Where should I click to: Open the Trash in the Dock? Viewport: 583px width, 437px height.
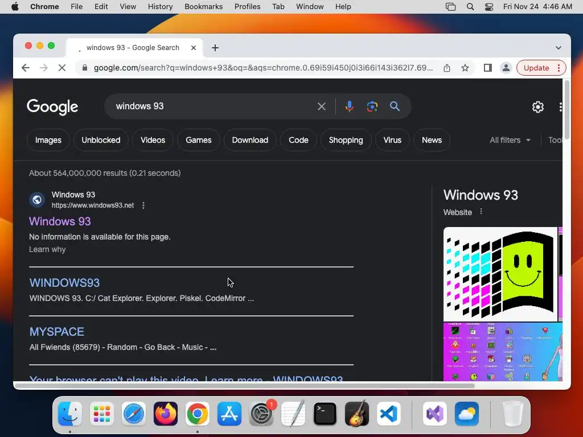513,414
